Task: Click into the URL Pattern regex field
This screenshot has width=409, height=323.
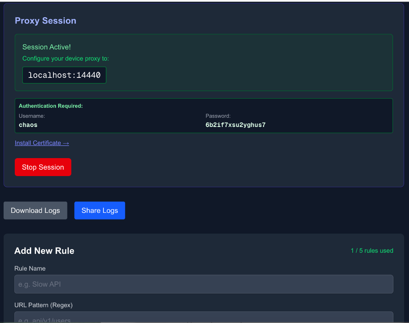Action: [x=204, y=318]
